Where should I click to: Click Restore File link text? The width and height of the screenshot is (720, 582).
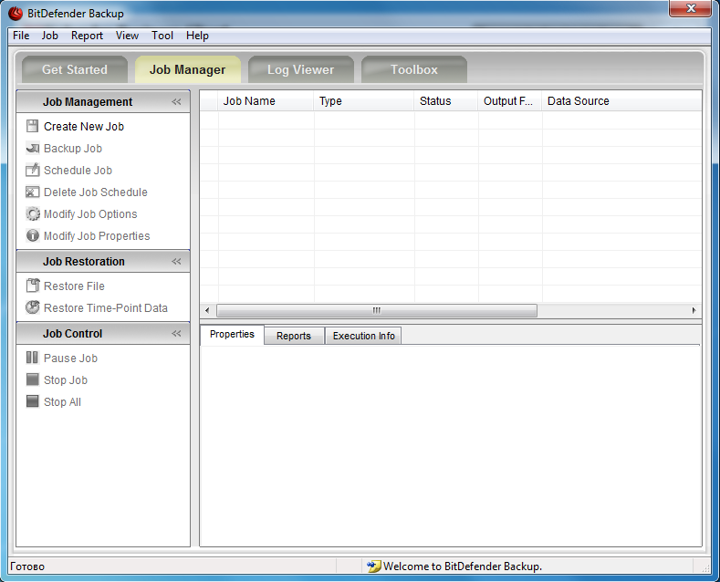coord(75,286)
